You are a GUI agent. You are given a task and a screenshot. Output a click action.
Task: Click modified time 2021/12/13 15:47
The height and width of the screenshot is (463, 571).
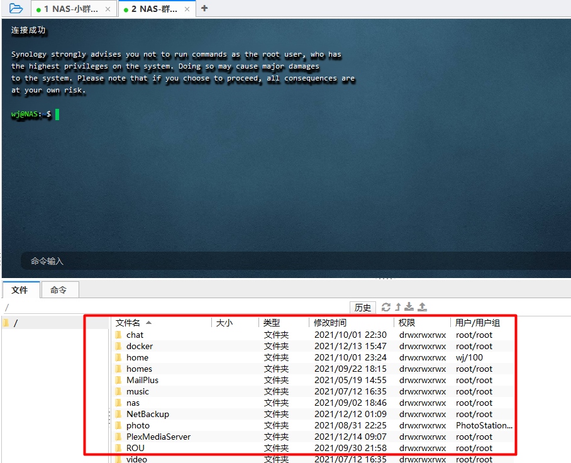coord(350,346)
